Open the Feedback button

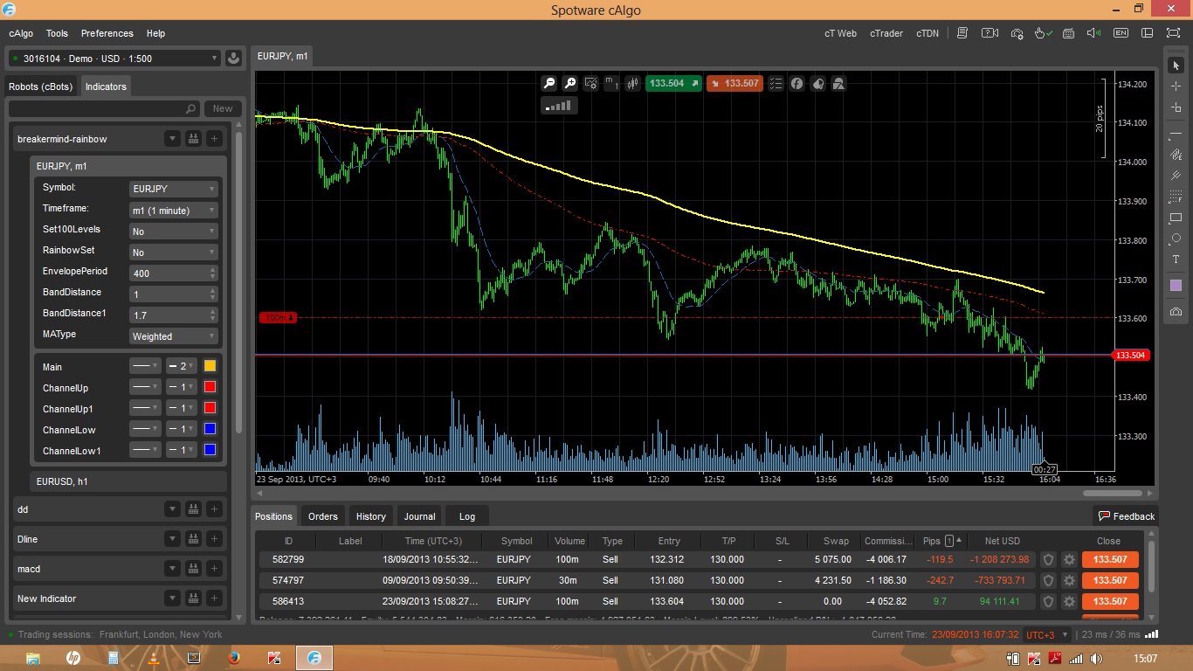click(1127, 516)
